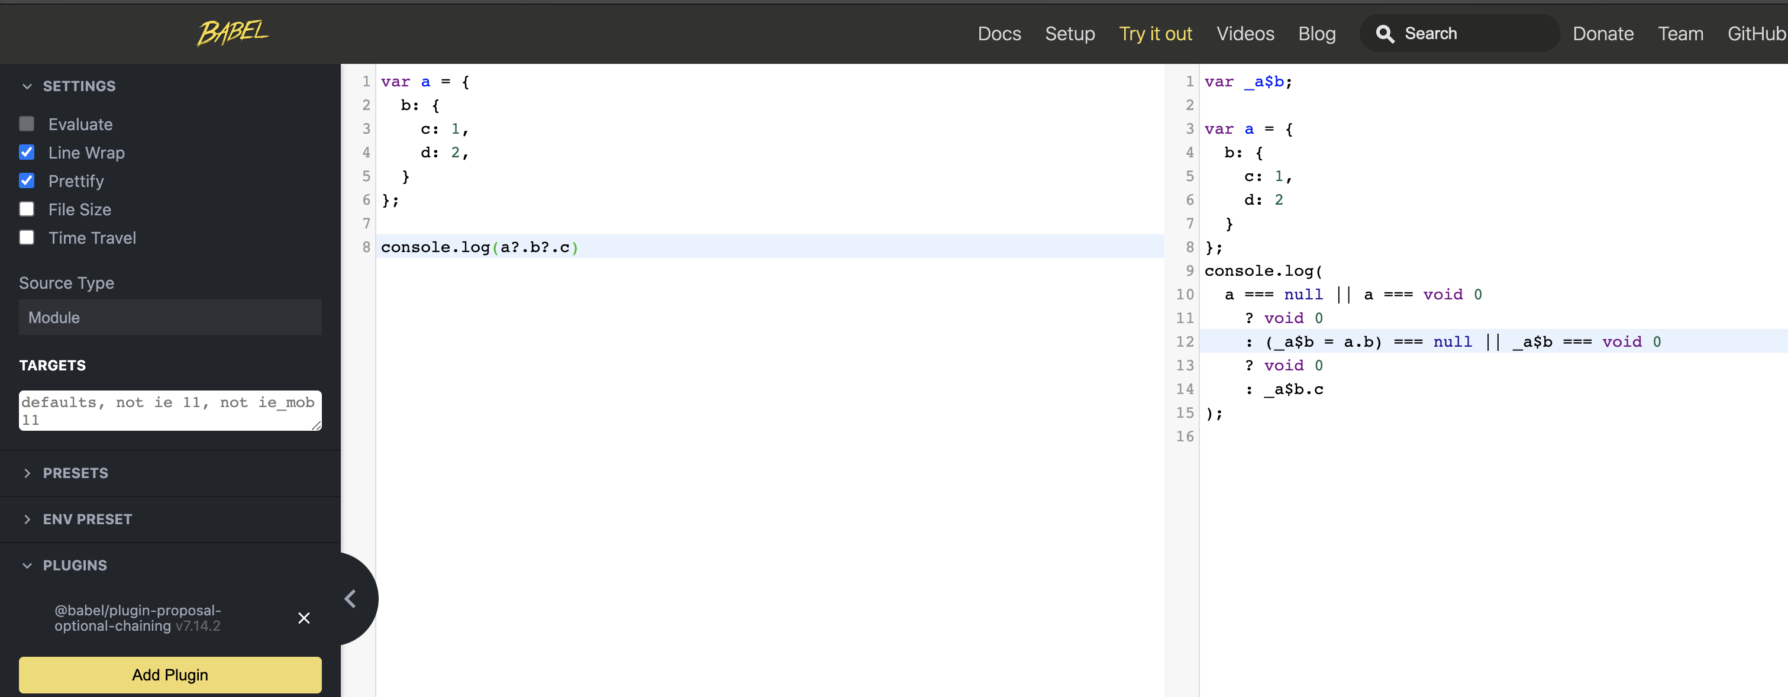
Task: Collapse the Plugins section
Action: (27, 565)
